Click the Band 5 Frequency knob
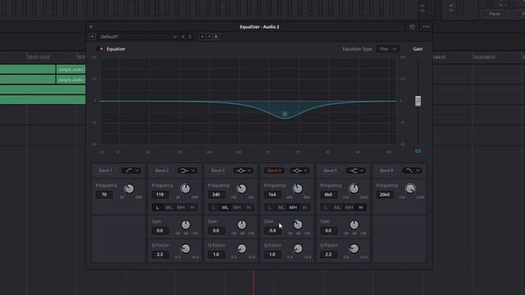 click(354, 188)
